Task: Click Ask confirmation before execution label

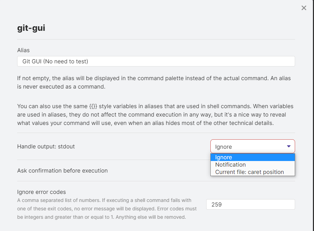Action: pyautogui.click(x=62, y=170)
